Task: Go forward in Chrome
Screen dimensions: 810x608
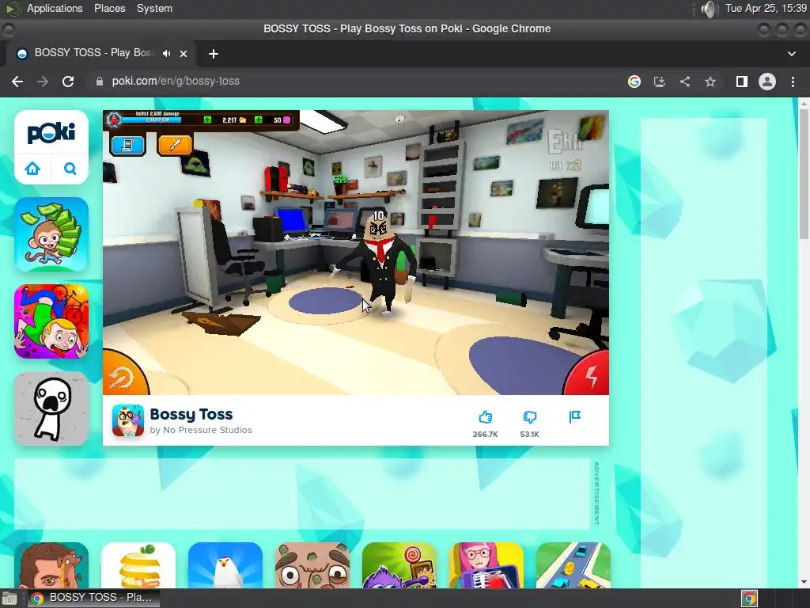Action: 43,82
